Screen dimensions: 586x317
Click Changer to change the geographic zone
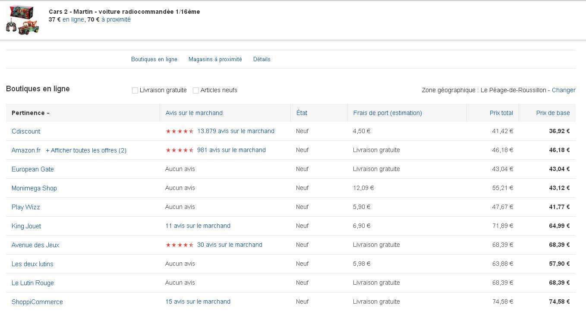pos(563,90)
